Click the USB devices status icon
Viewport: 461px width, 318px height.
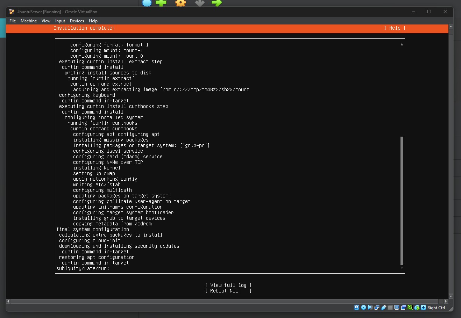pyautogui.click(x=384, y=308)
